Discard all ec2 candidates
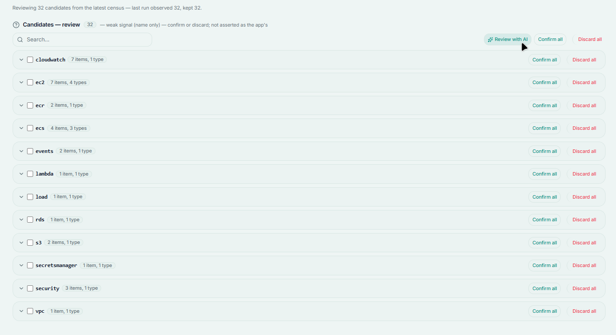 coord(584,82)
